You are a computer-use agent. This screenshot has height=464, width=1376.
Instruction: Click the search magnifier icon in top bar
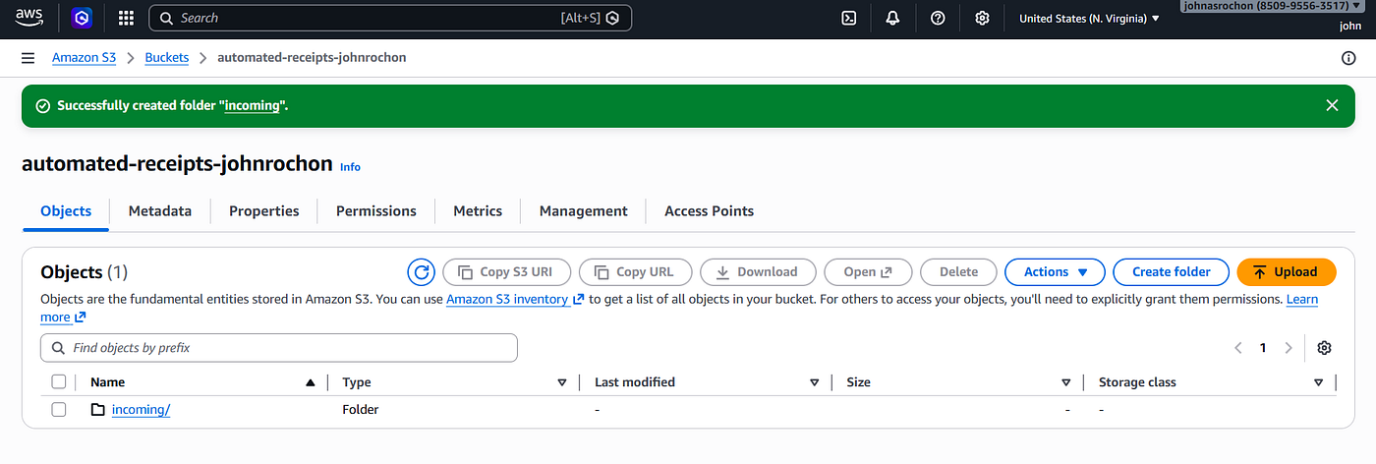[x=166, y=18]
